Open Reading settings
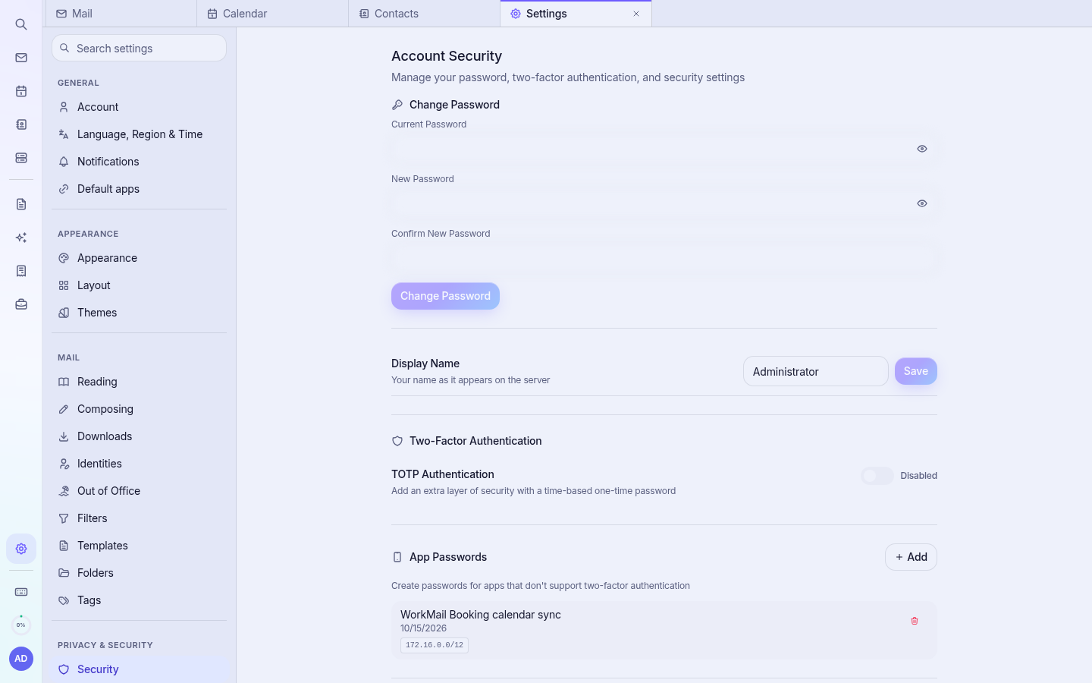This screenshot has height=683, width=1092. [140, 382]
